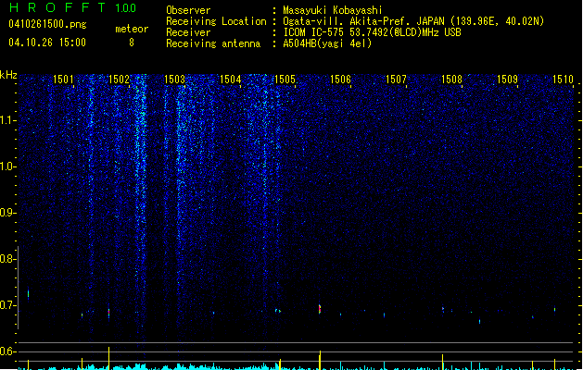The height and width of the screenshot is (370, 583).
Task: Click the 1508 time marker
Action: (x=451, y=80)
